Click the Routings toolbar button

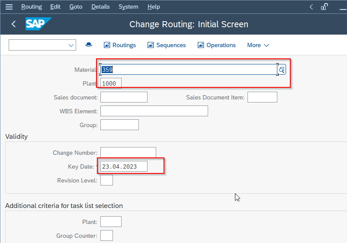(x=120, y=45)
